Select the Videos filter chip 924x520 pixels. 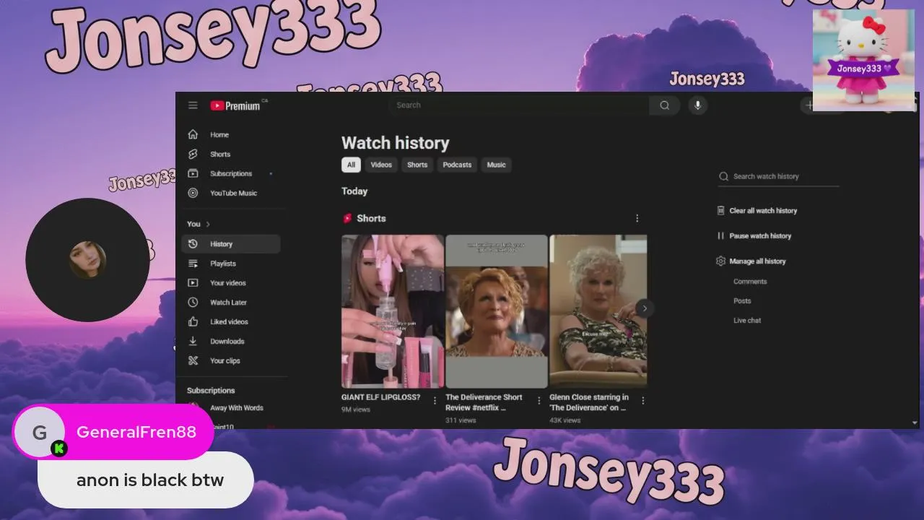pos(381,165)
